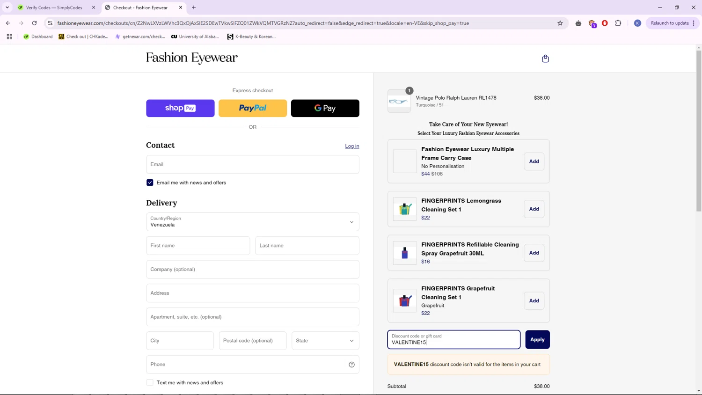Image resolution: width=702 pixels, height=395 pixels.
Task: Pay with Google Pay
Action: 325,108
